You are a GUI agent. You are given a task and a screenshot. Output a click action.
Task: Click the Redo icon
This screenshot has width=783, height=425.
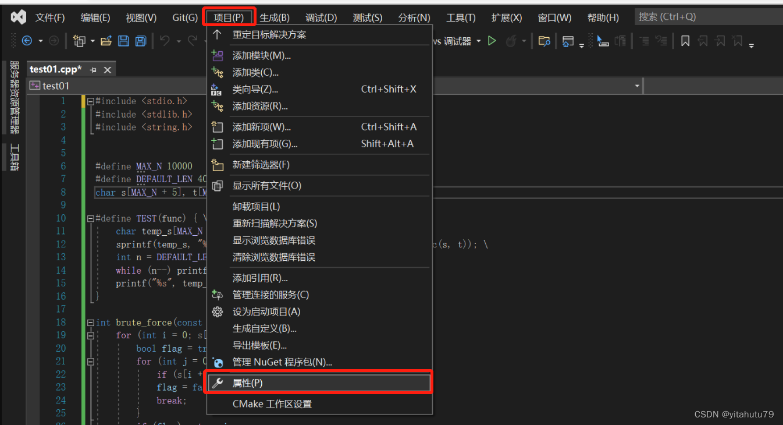coord(193,40)
